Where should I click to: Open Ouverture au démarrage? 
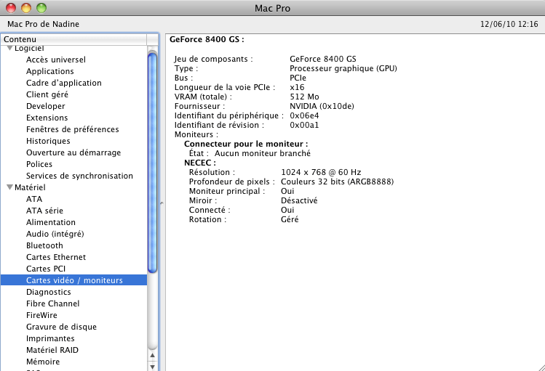tap(73, 152)
